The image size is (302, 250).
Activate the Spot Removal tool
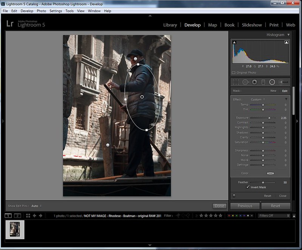[x=245, y=82]
